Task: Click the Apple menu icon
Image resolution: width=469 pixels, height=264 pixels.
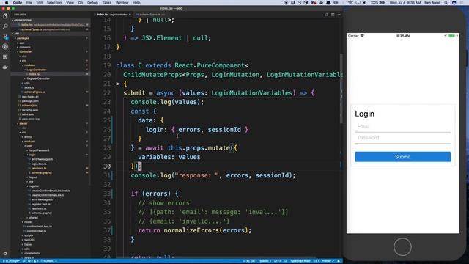Action: pyautogui.click(x=7, y=3)
